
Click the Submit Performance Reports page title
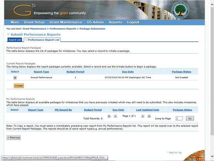click(35, 34)
